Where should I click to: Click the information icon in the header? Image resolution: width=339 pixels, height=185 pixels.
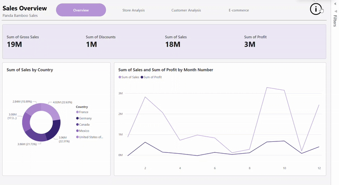point(316,9)
